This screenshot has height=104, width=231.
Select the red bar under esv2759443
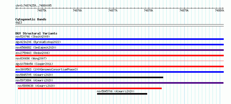click(119, 56)
